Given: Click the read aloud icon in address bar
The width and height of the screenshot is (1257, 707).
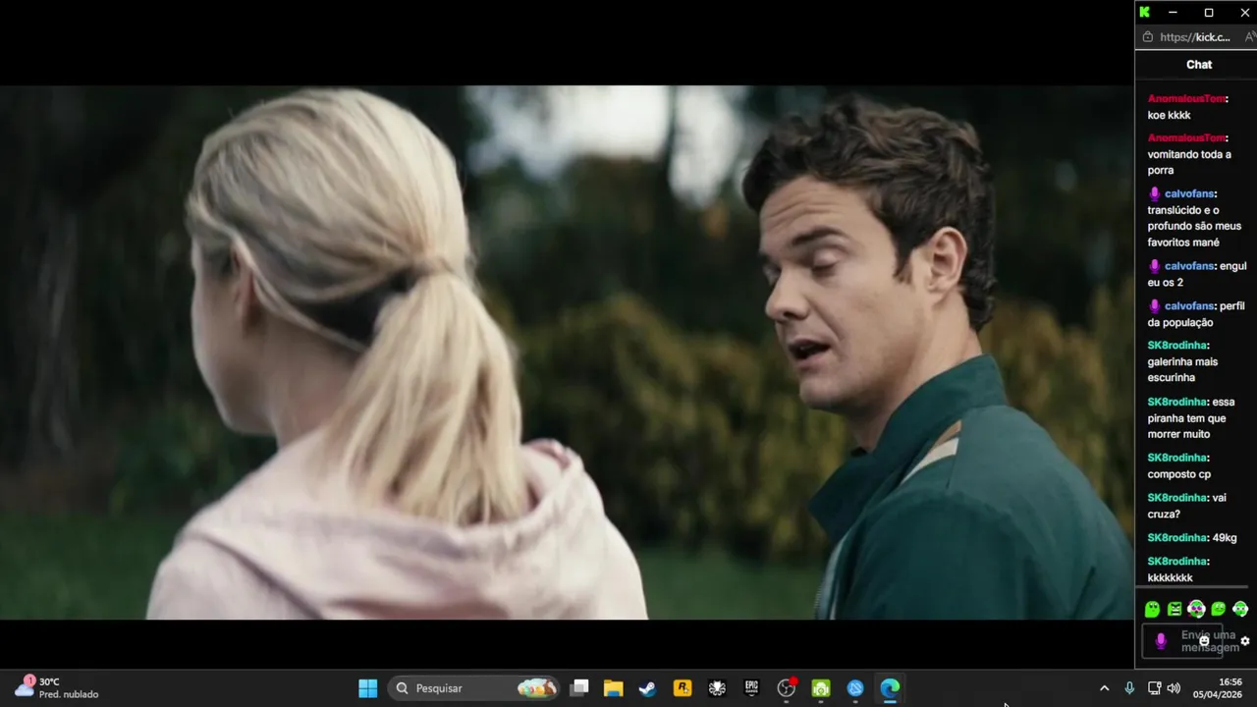Looking at the screenshot, I should pyautogui.click(x=1250, y=37).
